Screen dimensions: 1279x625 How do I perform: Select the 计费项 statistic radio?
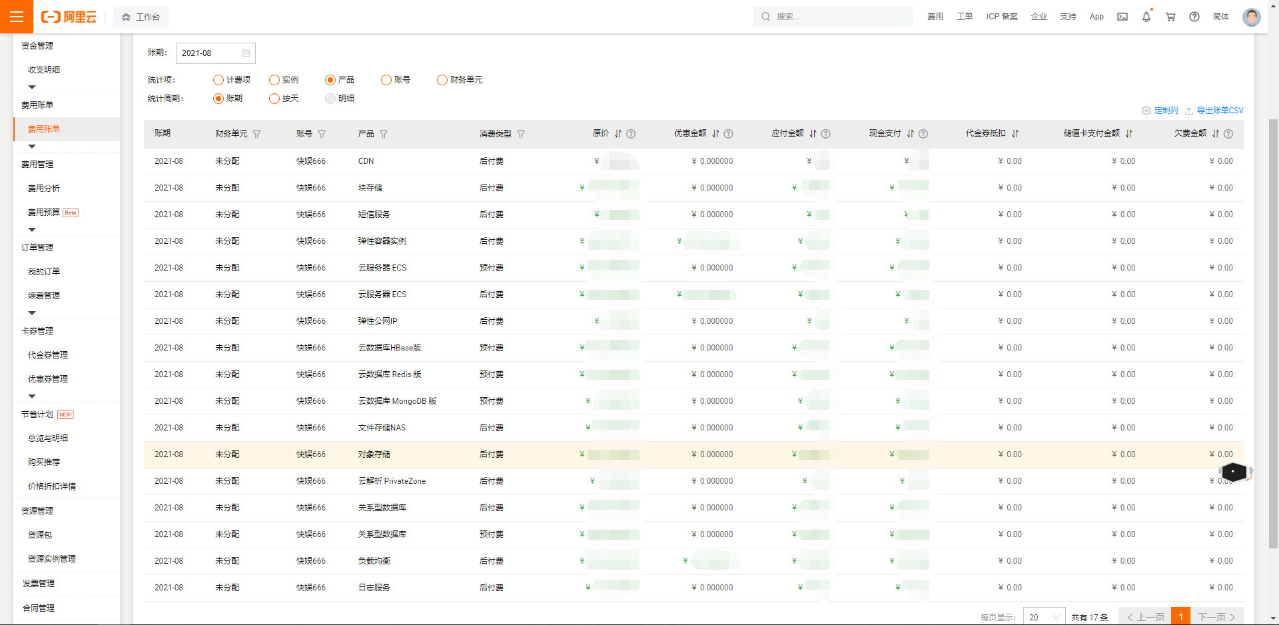(218, 80)
